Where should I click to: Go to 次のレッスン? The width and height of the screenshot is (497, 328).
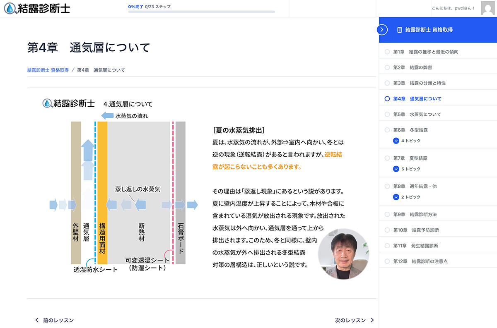point(350,320)
